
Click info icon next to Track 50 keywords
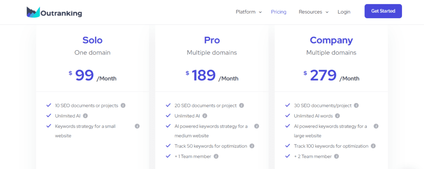252,146
